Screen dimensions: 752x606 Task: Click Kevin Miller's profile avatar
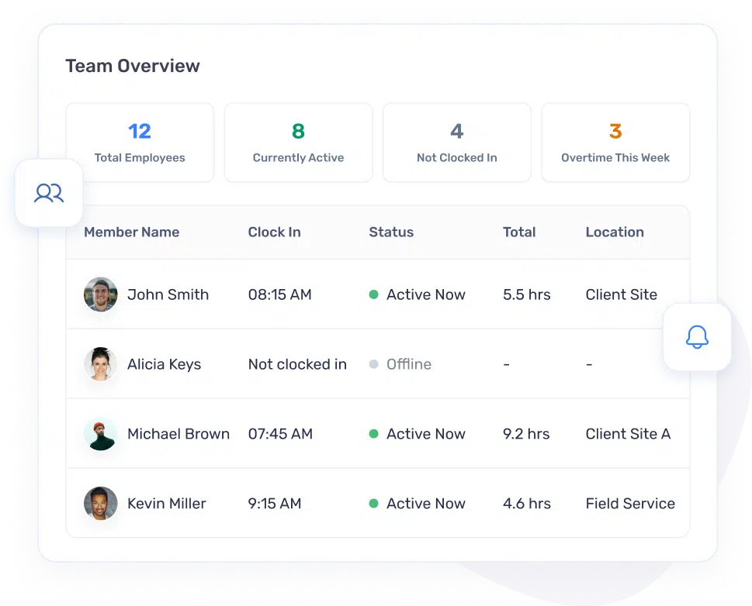coord(101,504)
